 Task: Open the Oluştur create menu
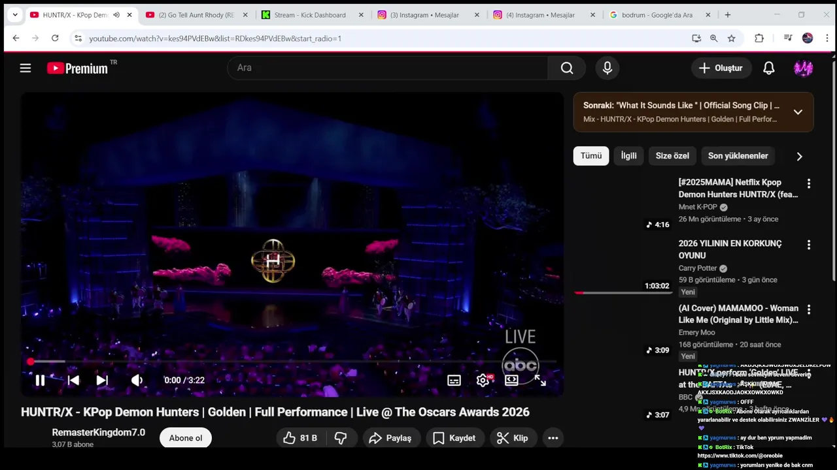tap(721, 68)
